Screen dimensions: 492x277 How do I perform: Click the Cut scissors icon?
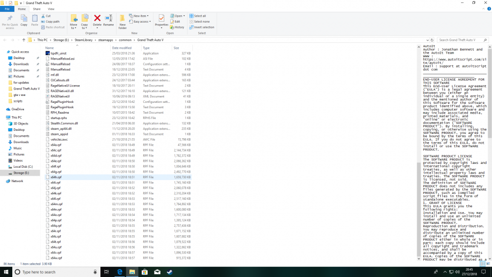(43, 16)
